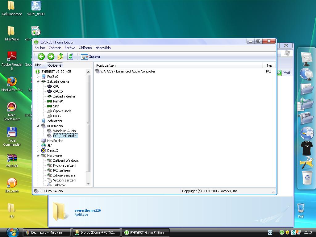Image resolution: width=316 pixels, height=237 pixels.
Task: Select Windows Audio in the tree
Action: [64, 131]
